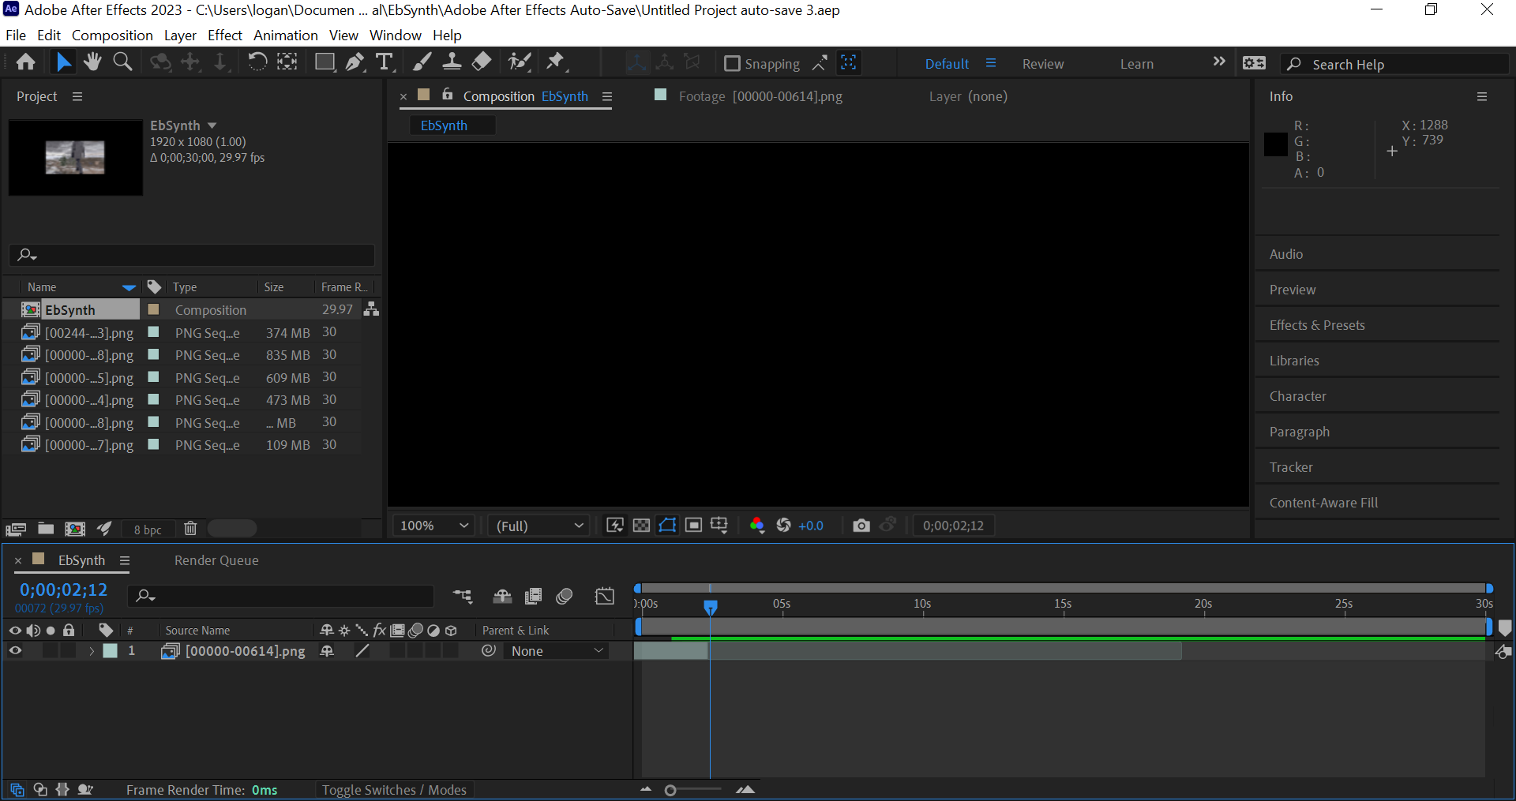This screenshot has width=1516, height=801.
Task: Hide layer [00000-00614].png with eye icon
Action: pos(15,651)
